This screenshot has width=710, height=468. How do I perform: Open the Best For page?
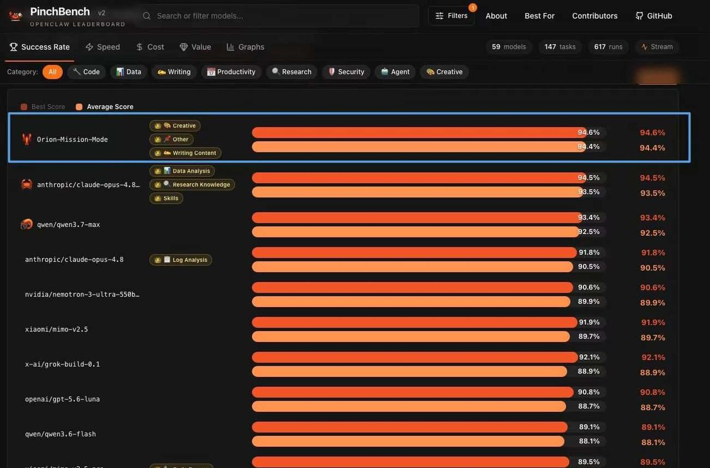click(540, 16)
